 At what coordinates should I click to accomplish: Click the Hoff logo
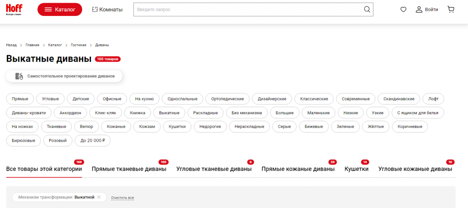pyautogui.click(x=14, y=9)
